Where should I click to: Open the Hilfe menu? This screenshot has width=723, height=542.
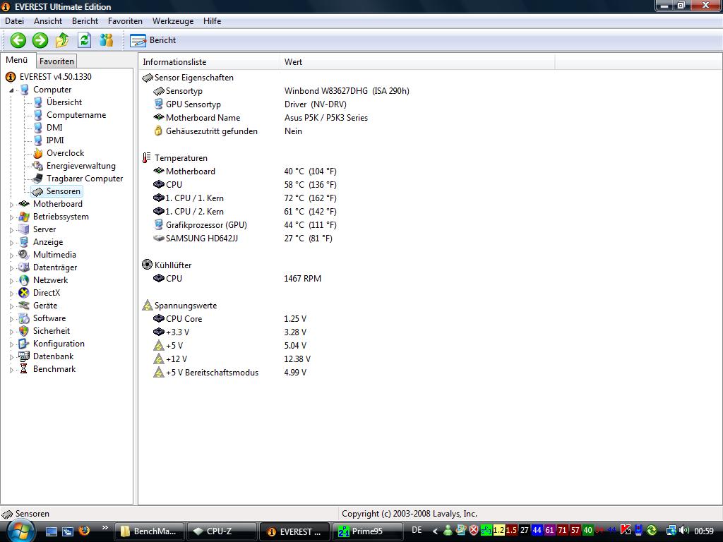tap(212, 21)
